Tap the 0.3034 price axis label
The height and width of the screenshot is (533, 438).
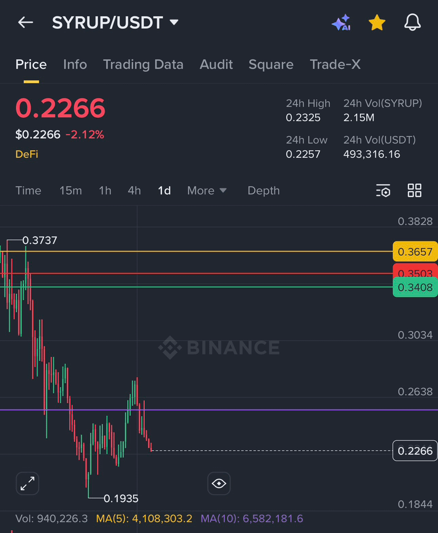pos(415,335)
